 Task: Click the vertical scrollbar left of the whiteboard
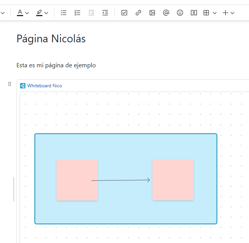pos(13,189)
